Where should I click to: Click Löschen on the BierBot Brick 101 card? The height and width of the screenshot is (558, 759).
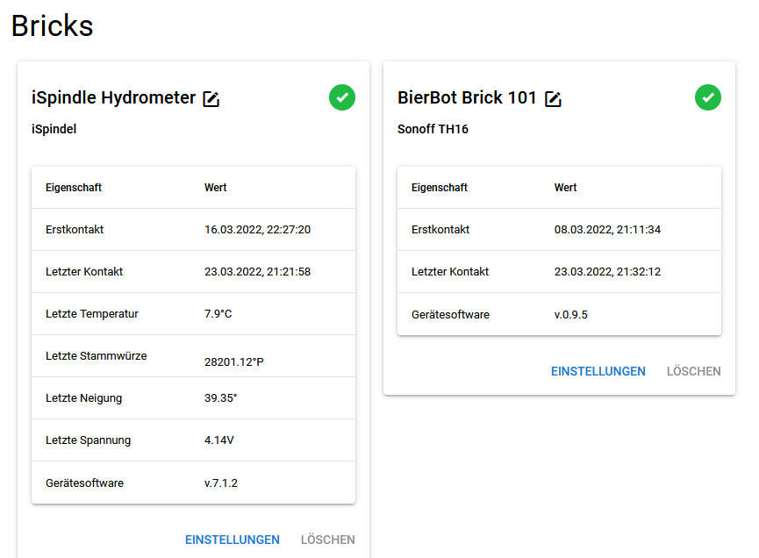[x=694, y=371]
